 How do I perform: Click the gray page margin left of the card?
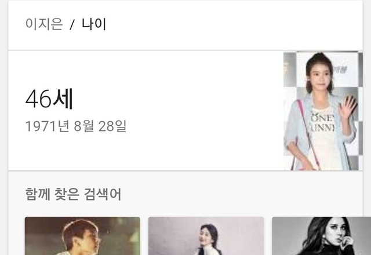pyautogui.click(x=4, y=128)
